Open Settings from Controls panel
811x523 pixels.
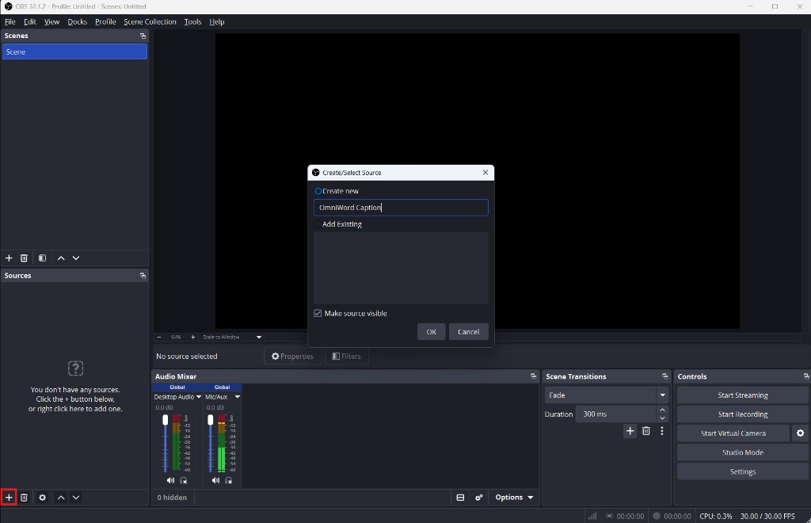coord(743,471)
